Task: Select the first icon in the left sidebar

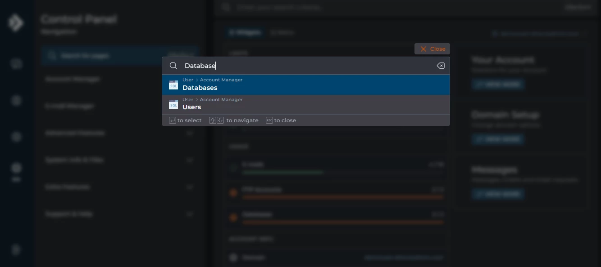Action: click(17, 64)
